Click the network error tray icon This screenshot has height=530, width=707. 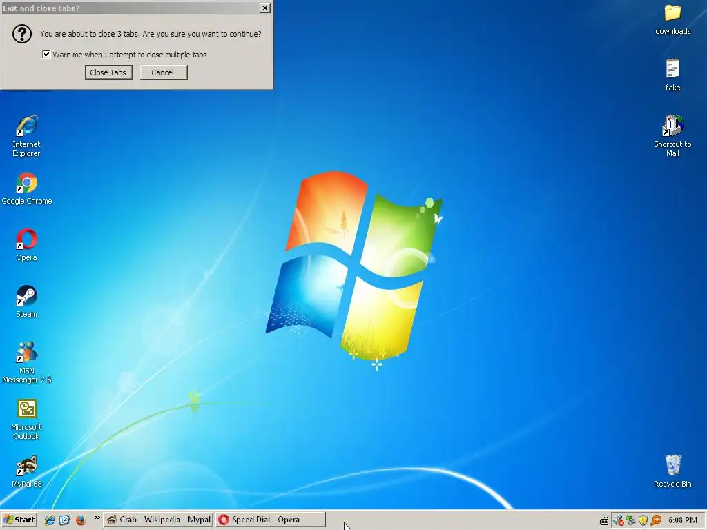[619, 520]
